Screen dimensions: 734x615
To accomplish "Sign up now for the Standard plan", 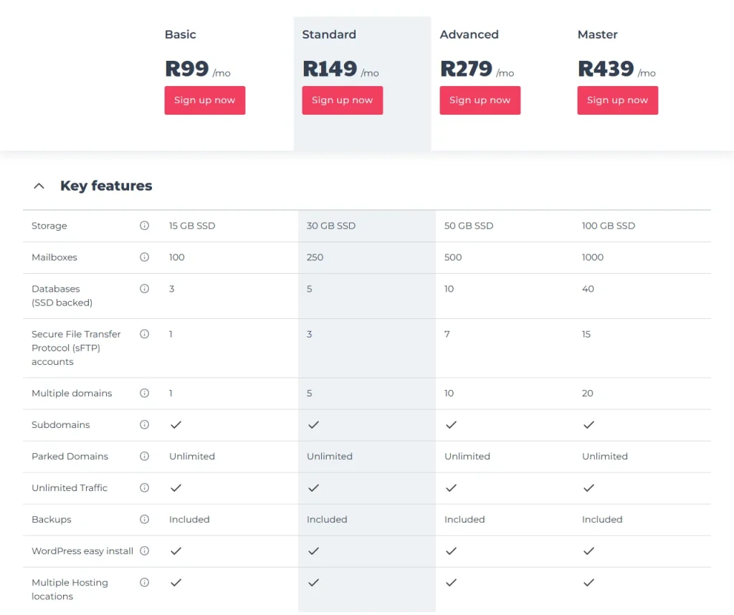I will (x=342, y=100).
